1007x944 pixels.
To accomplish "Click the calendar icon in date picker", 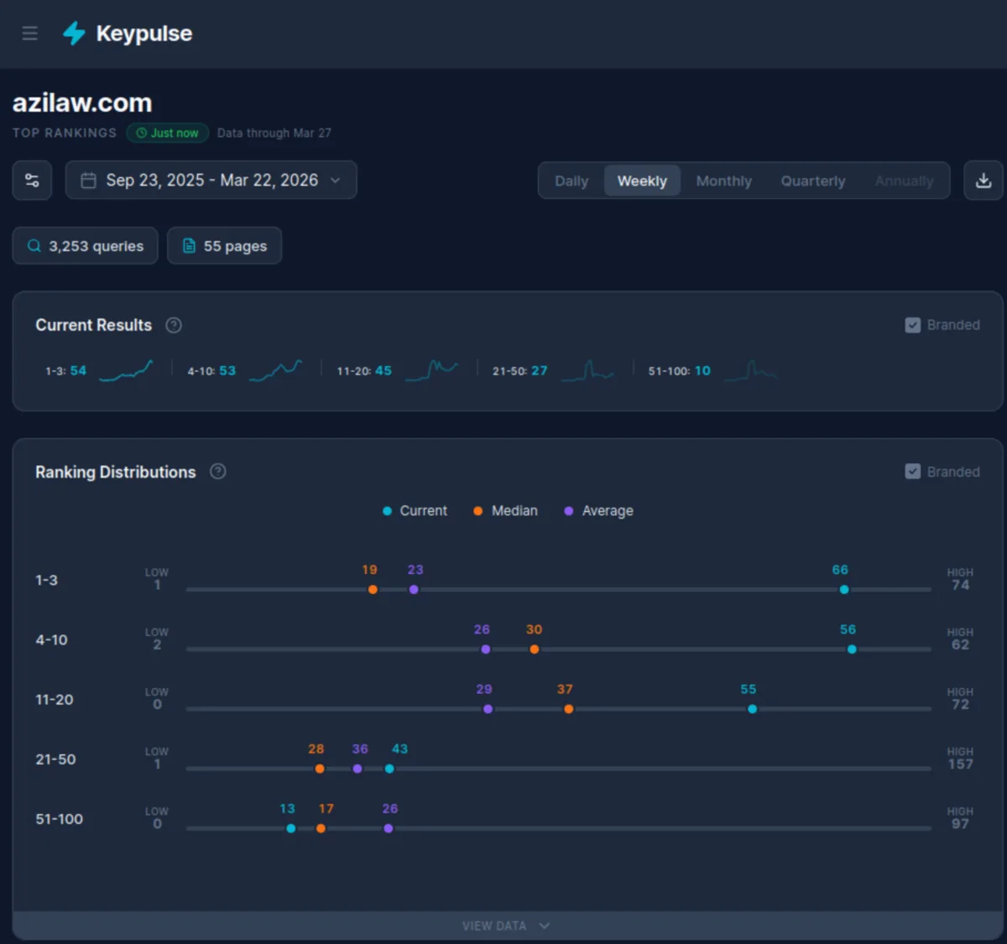I will click(88, 180).
